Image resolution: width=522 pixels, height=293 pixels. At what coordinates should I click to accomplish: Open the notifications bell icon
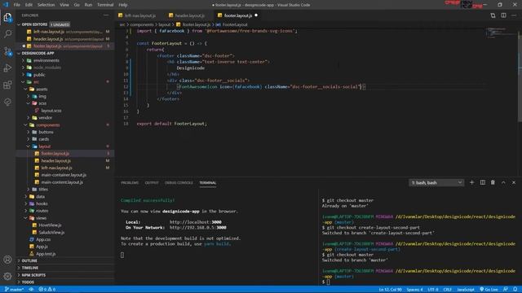click(x=515, y=290)
